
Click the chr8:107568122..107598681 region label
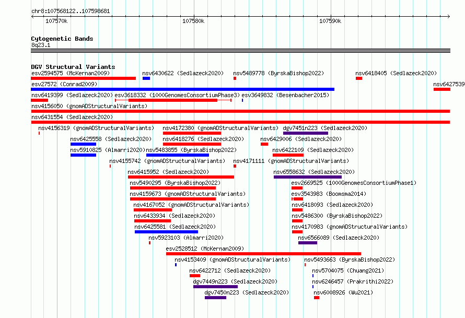point(71,11)
